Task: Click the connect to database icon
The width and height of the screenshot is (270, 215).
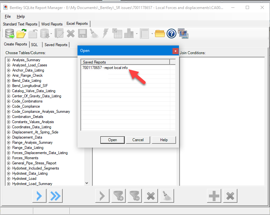Action: point(10,33)
